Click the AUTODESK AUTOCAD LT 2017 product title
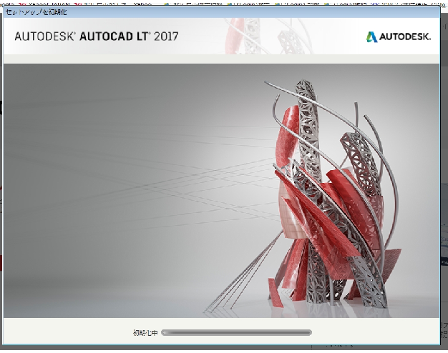 97,36
